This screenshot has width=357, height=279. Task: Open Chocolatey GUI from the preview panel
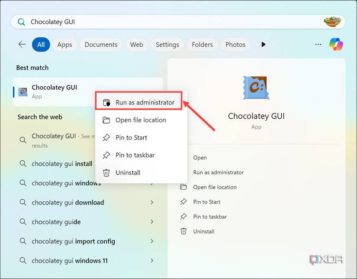[200, 157]
